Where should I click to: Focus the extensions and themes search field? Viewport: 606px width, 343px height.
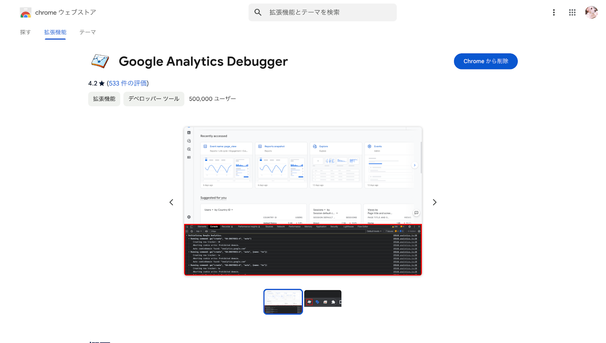click(323, 13)
